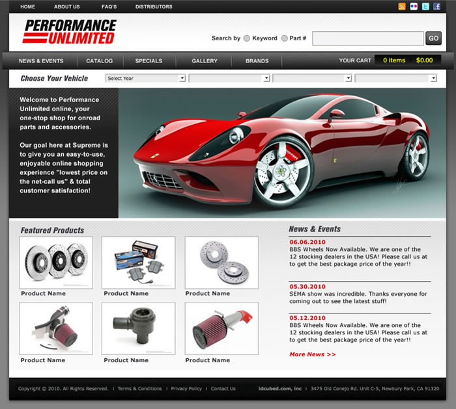This screenshot has width=456, height=409.
Task: Open the second vehicle dropdown after Select Year
Action: 229,79
